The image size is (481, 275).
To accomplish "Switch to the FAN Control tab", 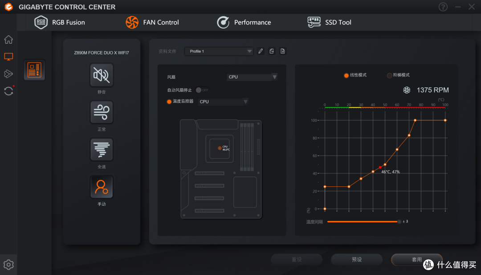I will click(152, 22).
